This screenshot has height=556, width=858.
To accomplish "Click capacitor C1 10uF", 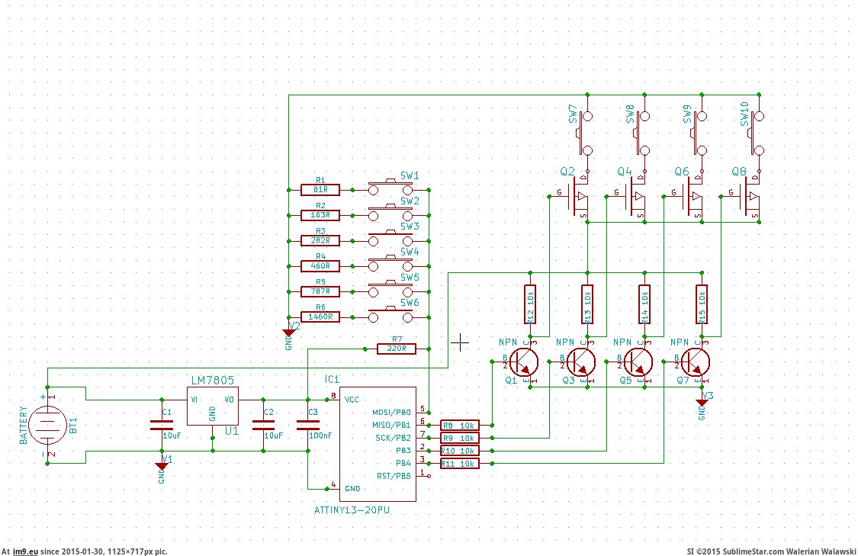I will 162,425.
